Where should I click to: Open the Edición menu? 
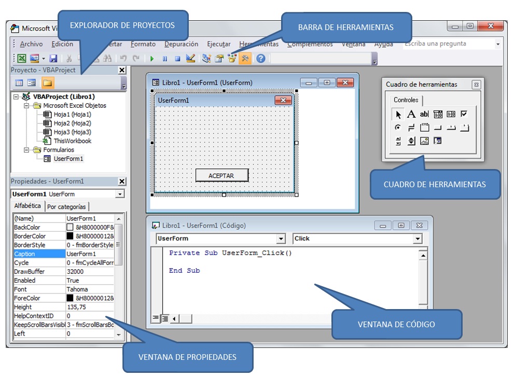coord(62,44)
